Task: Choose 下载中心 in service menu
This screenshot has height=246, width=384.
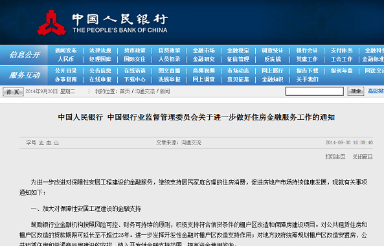Action: pyautogui.click(x=135, y=80)
